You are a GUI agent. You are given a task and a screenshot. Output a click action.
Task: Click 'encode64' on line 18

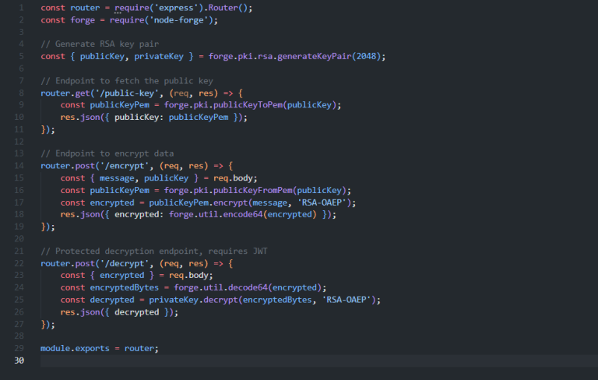(x=243, y=214)
